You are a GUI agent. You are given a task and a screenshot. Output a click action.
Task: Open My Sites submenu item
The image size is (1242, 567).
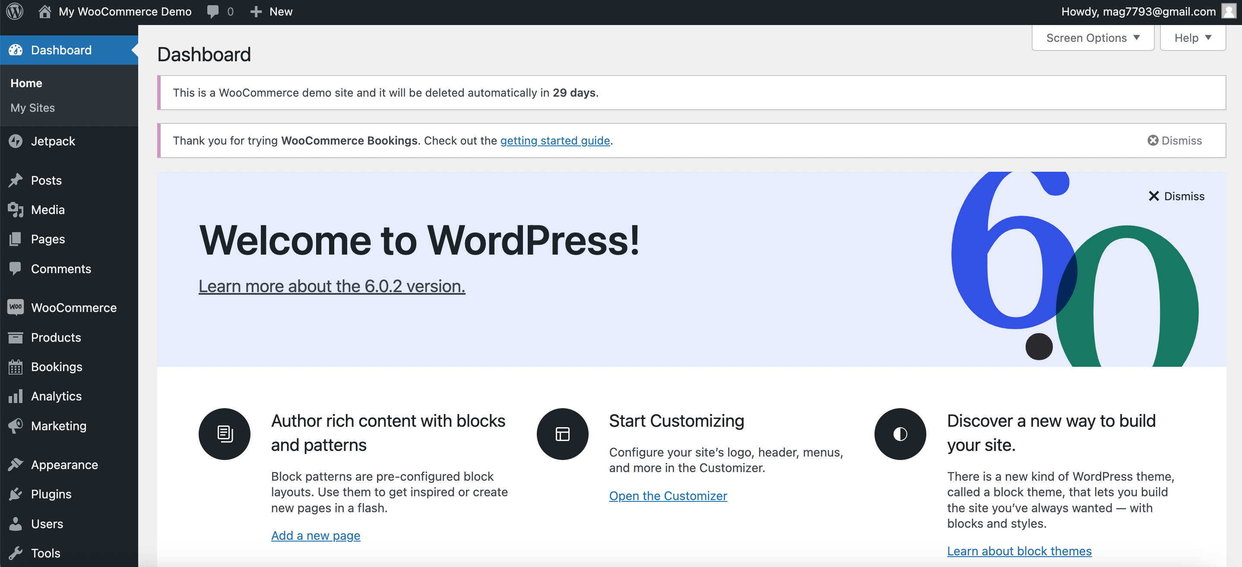coord(33,108)
